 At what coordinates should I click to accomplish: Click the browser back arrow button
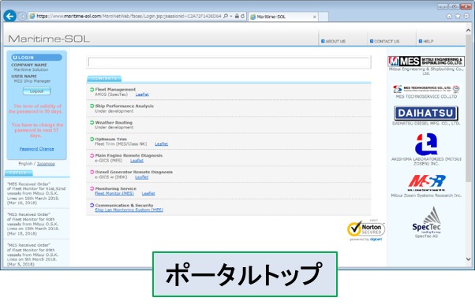pos(9,16)
